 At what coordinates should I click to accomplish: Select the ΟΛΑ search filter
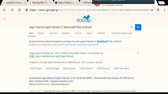31,33
